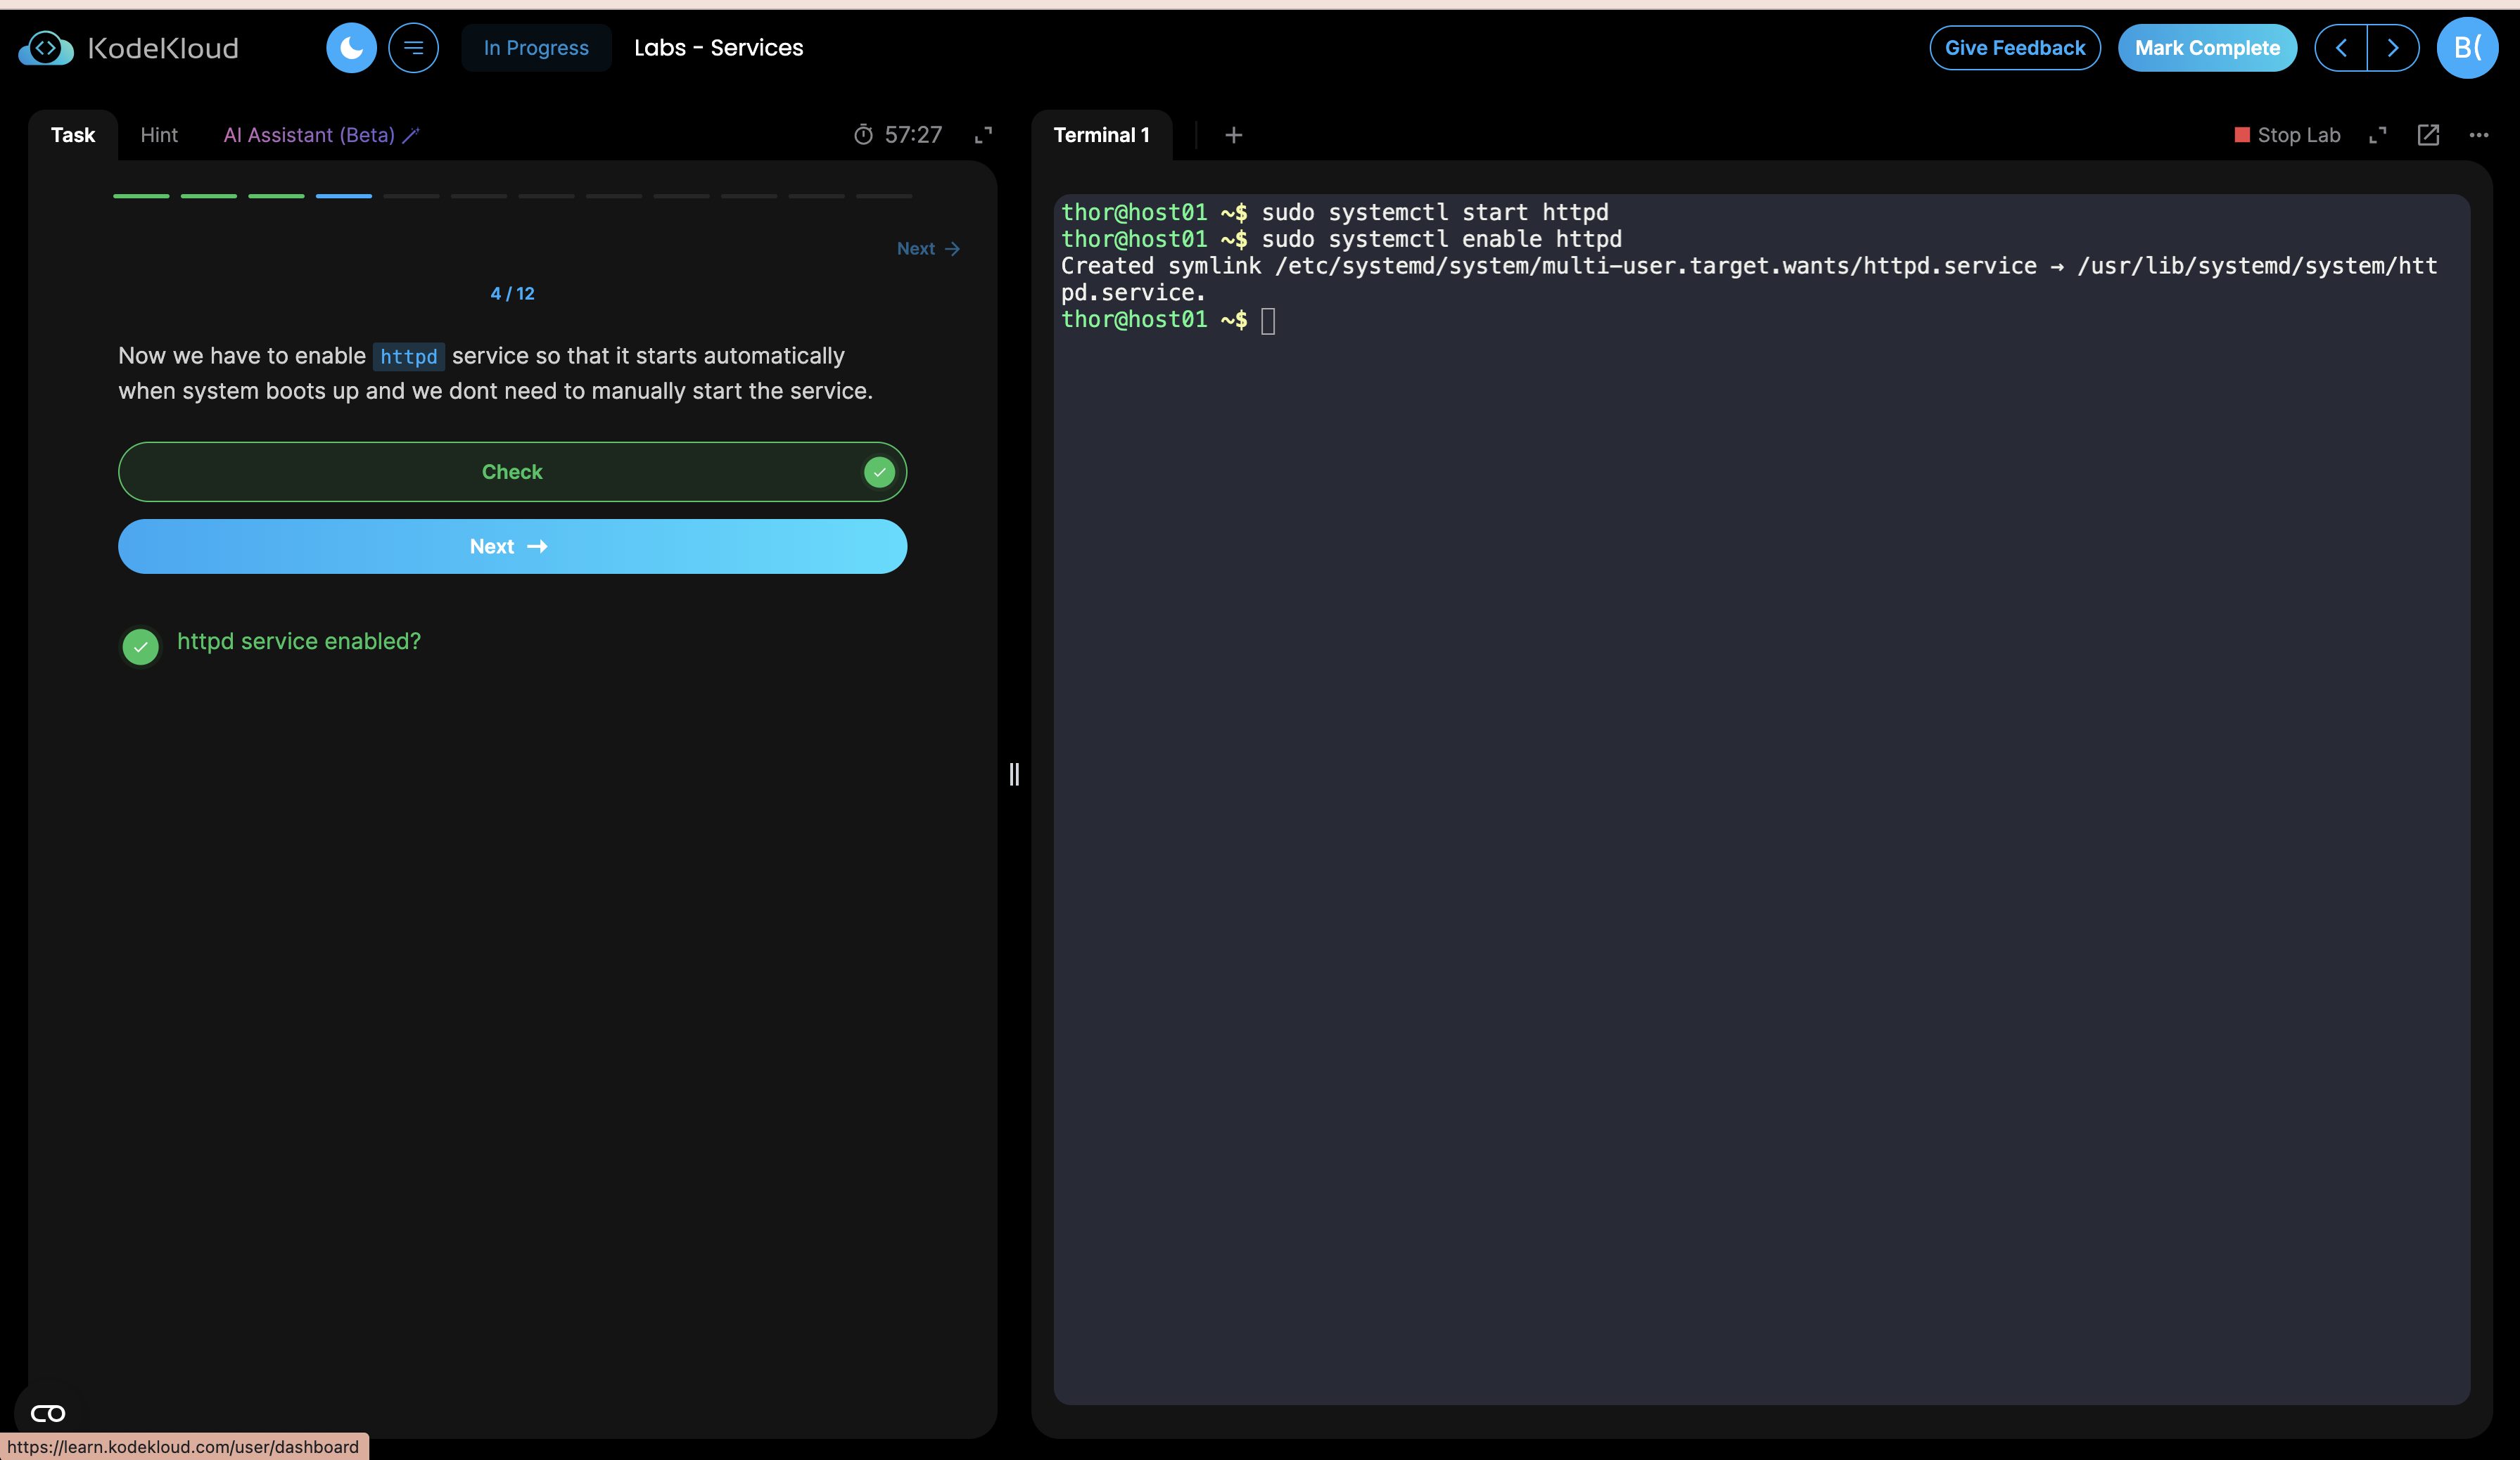Open the terminal more options menu
Viewport: 2520px width, 1460px height.
[x=2478, y=135]
